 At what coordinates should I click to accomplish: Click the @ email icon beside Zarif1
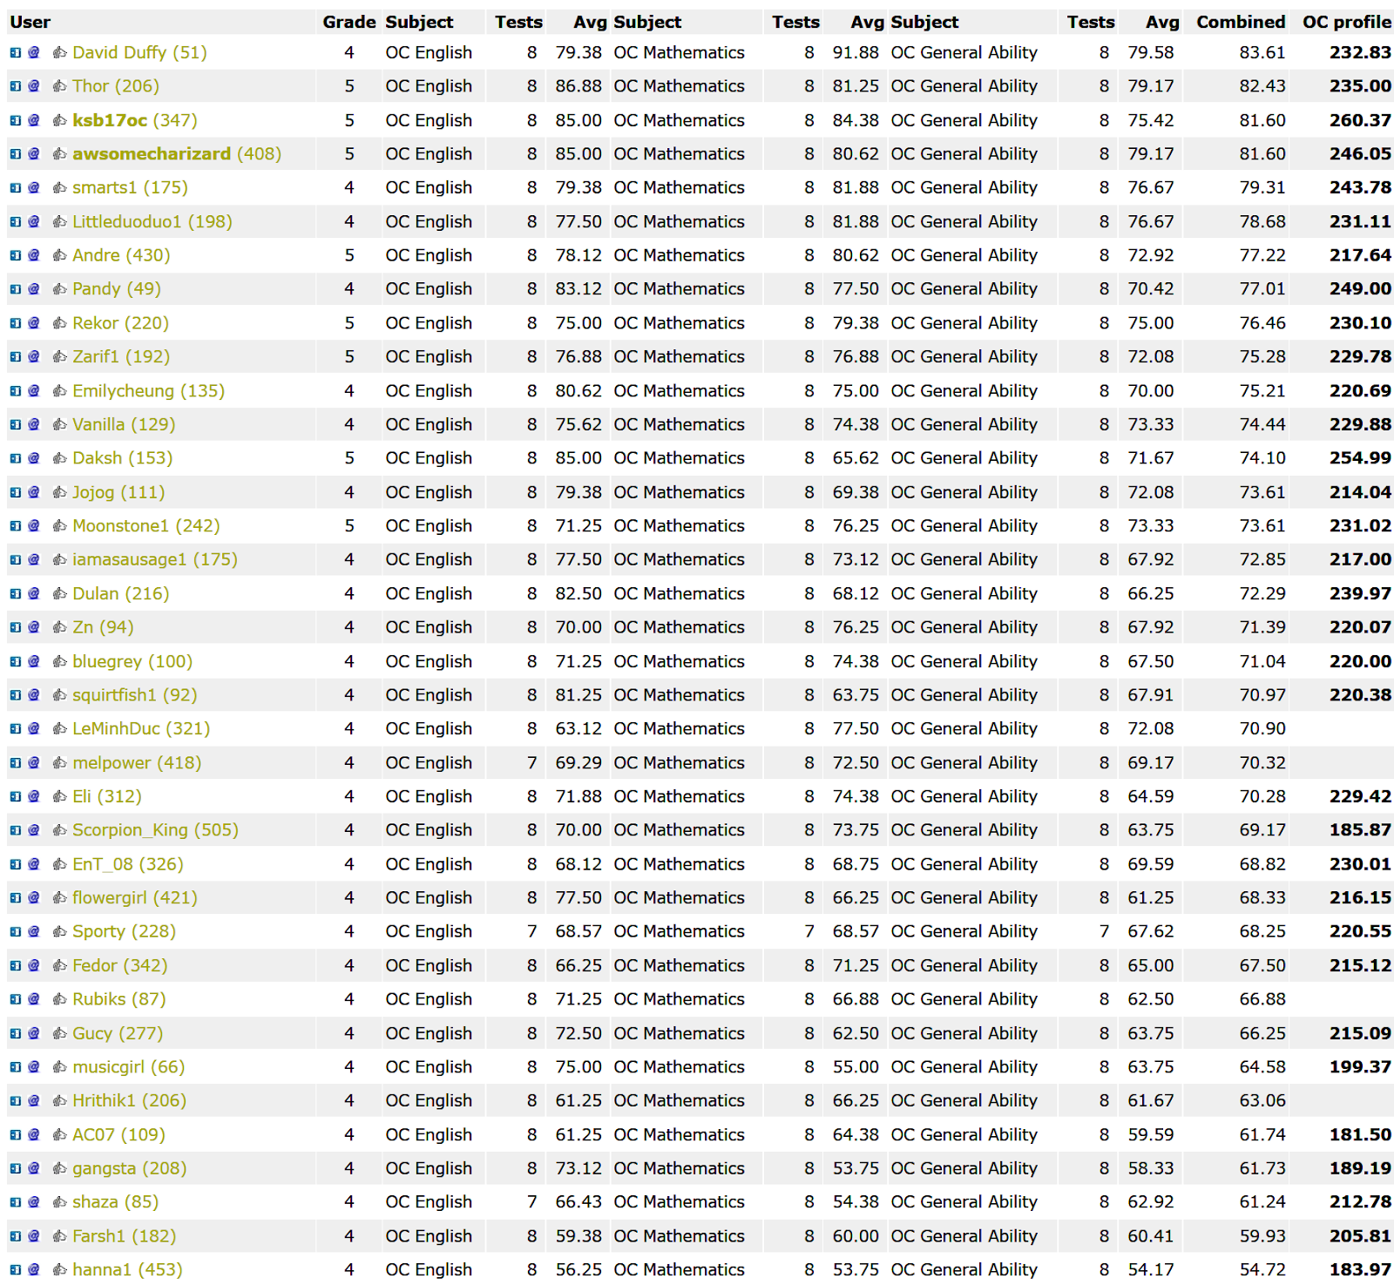coord(34,356)
